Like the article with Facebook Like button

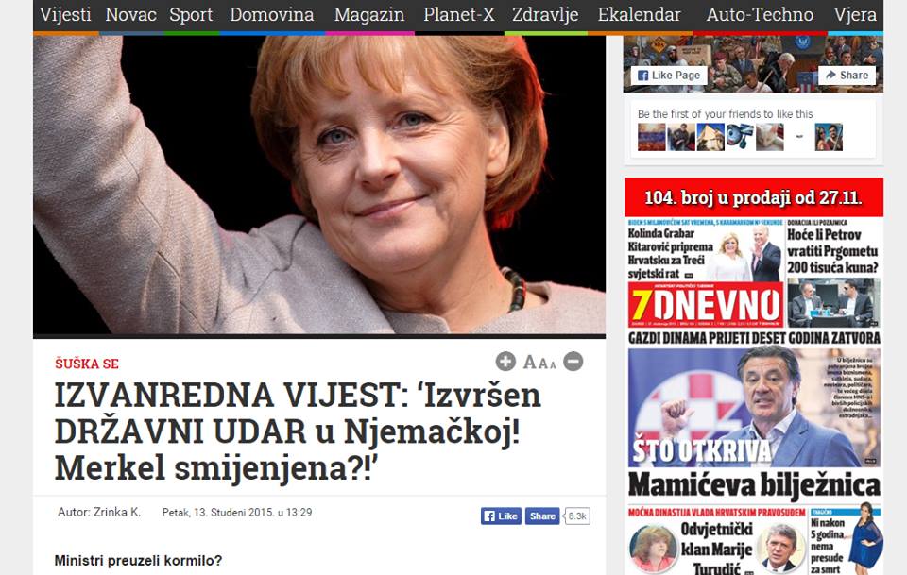tap(501, 516)
